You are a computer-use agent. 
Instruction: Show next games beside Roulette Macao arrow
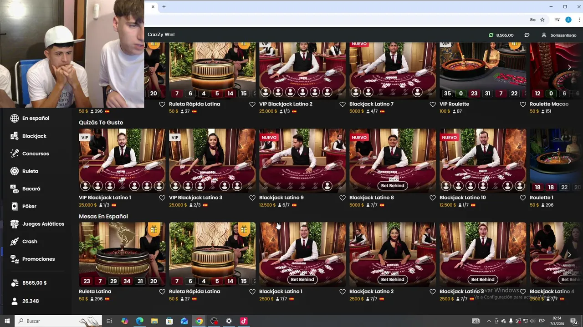coord(569,67)
